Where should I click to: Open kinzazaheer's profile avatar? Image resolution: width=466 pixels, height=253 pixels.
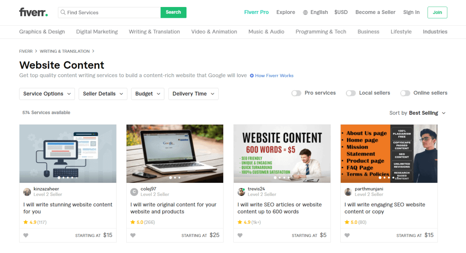click(x=27, y=192)
